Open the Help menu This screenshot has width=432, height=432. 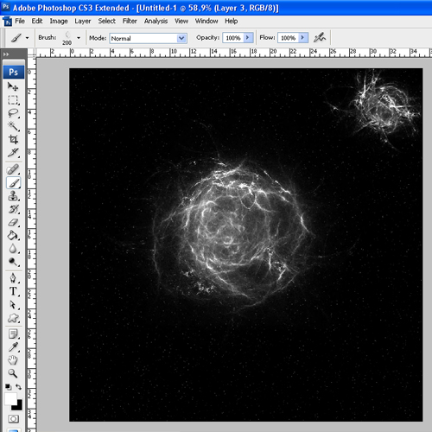click(x=232, y=21)
